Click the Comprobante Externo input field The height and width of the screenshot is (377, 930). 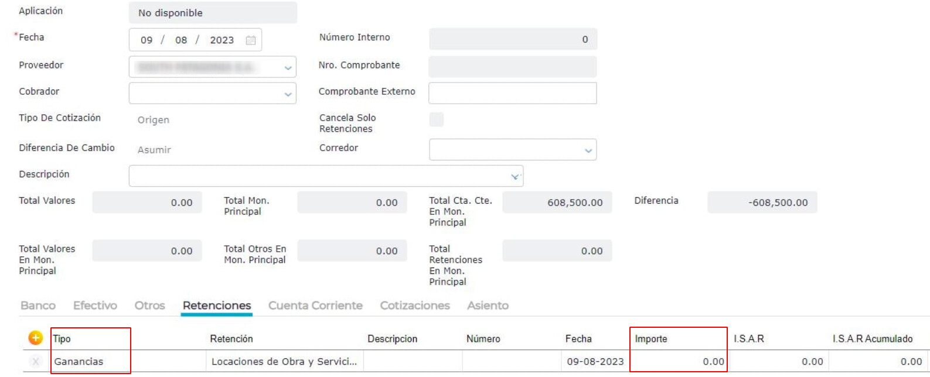[x=512, y=93]
